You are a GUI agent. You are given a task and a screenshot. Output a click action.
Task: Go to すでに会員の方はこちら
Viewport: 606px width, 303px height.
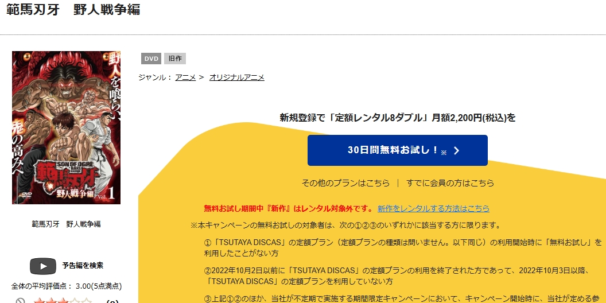tap(450, 183)
